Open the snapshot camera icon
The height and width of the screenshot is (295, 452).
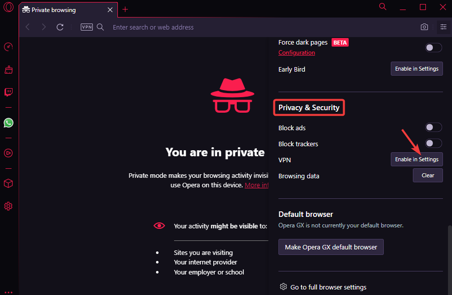click(424, 27)
